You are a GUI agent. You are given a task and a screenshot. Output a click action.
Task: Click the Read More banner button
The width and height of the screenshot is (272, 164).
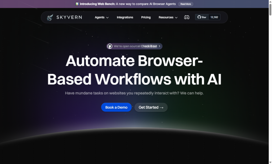click(x=185, y=4)
